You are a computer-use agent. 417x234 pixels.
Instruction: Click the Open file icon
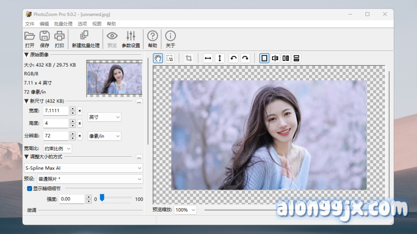(x=30, y=36)
